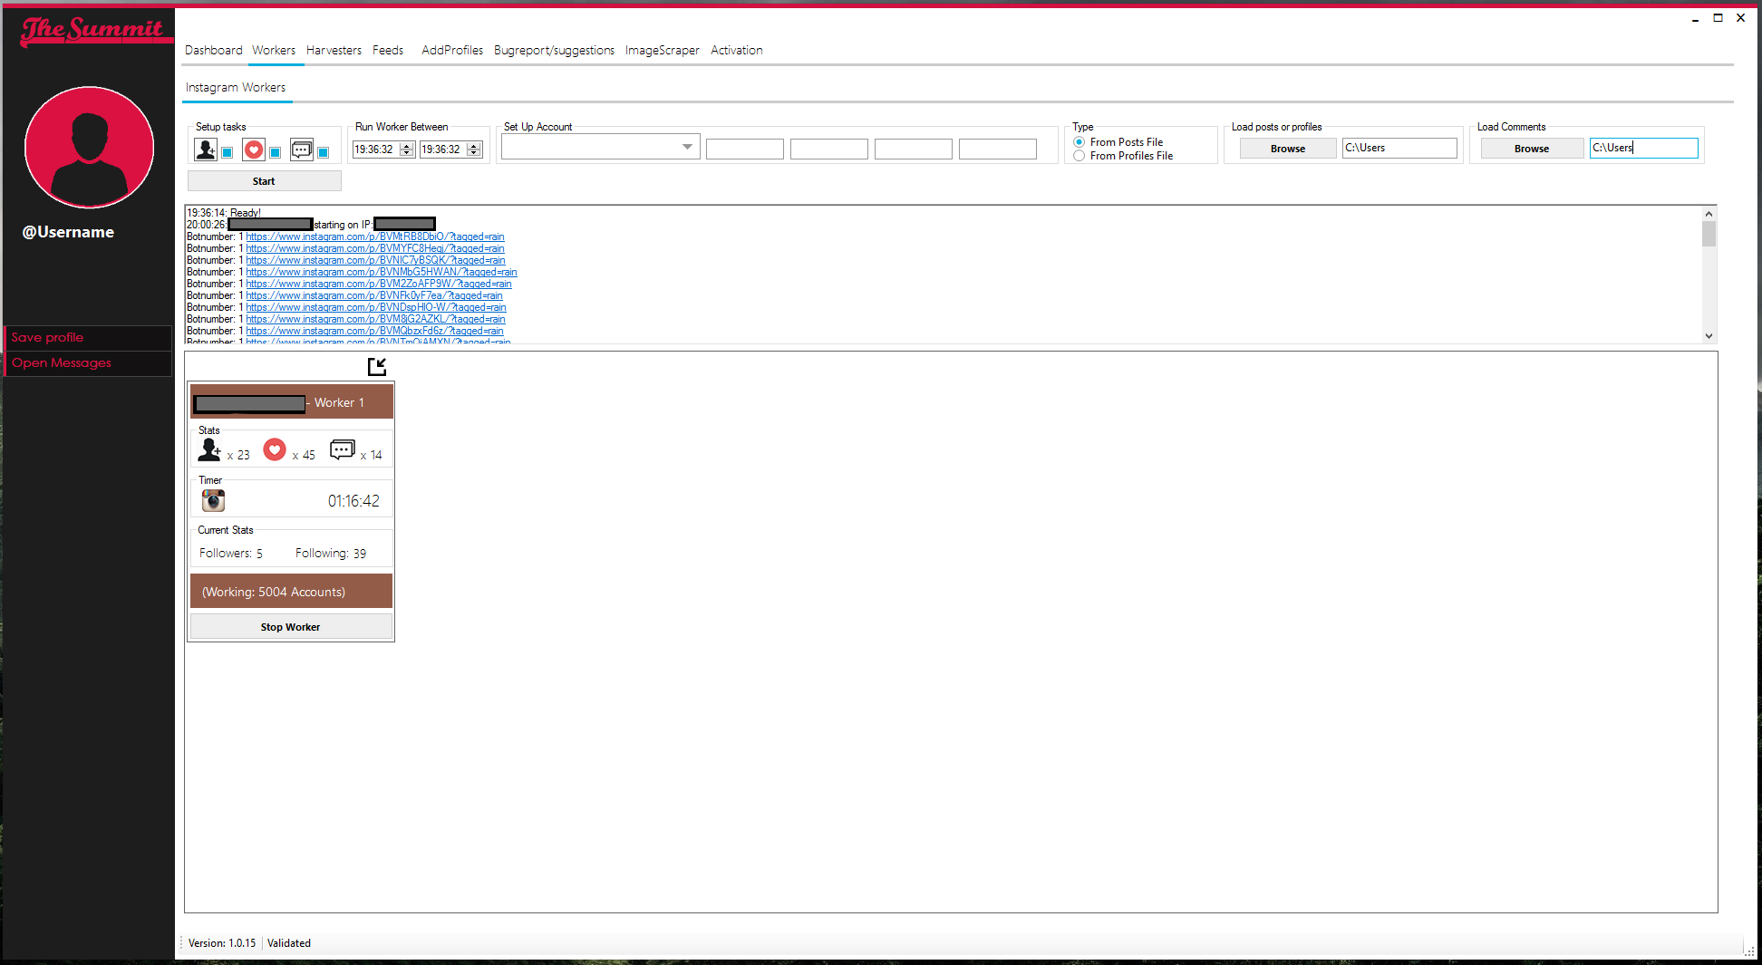Click the follow icon under Setup tasks
The height and width of the screenshot is (965, 1762).
pos(206,150)
